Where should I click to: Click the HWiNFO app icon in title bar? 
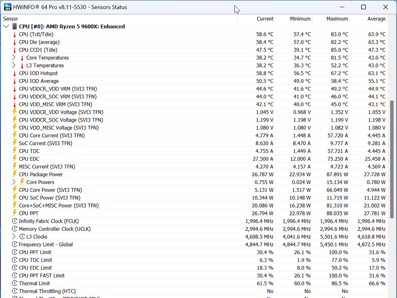(8, 7)
